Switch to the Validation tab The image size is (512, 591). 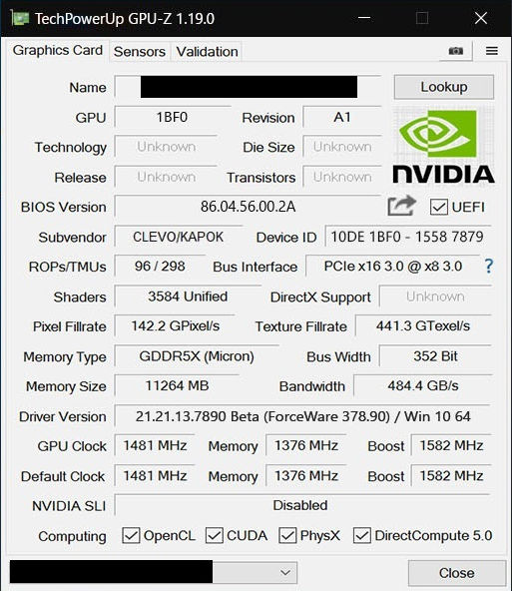pyautogui.click(x=207, y=52)
